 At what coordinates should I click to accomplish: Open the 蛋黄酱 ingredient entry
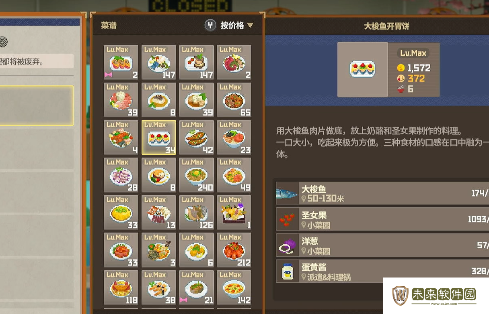(382, 271)
